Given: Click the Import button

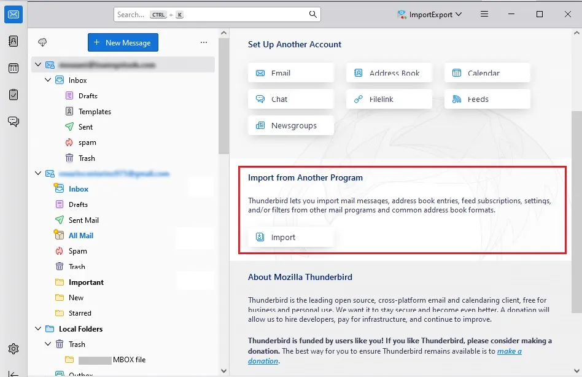Looking at the screenshot, I should 290,237.
